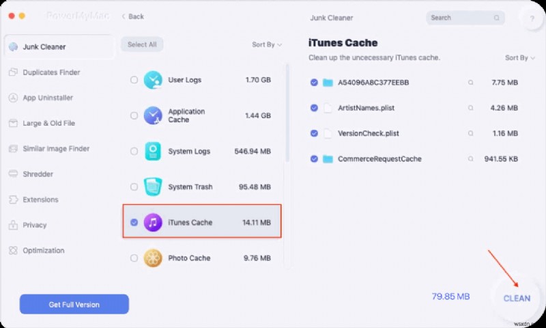Click the help question mark button

(x=532, y=19)
